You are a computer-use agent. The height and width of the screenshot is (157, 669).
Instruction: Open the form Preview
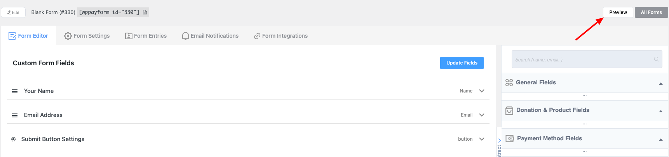point(618,12)
